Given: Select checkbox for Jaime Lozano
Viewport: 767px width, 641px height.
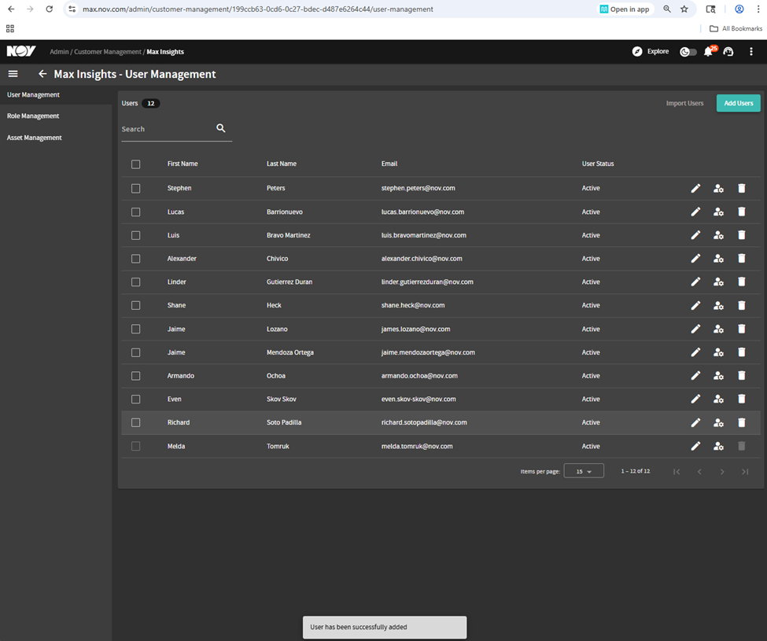Looking at the screenshot, I should pos(136,329).
